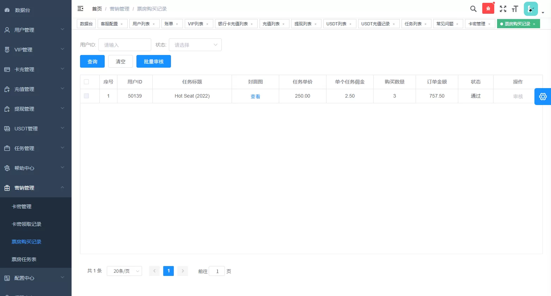Click the 查询 search button
This screenshot has width=551, height=296.
[92, 61]
